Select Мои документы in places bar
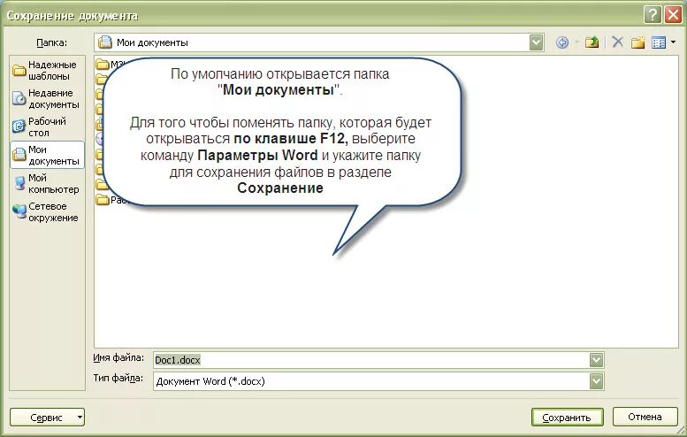The height and width of the screenshot is (437, 687). pos(47,155)
